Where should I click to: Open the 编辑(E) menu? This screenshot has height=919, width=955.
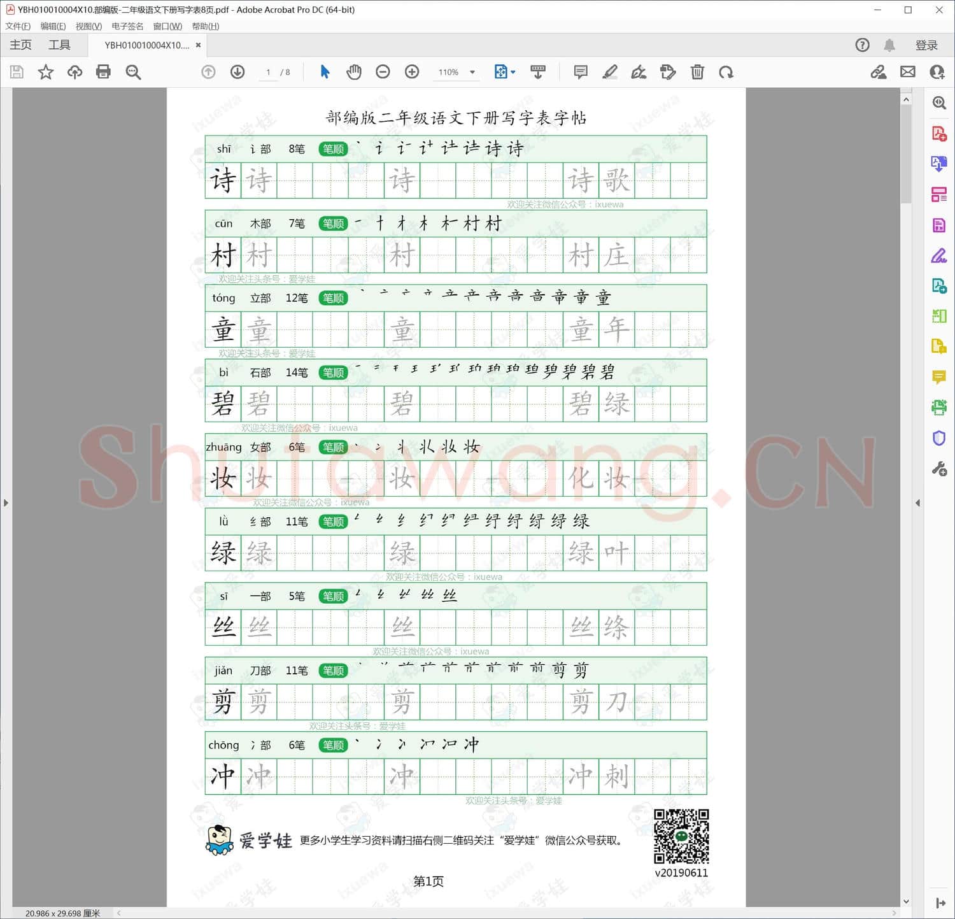coord(53,26)
